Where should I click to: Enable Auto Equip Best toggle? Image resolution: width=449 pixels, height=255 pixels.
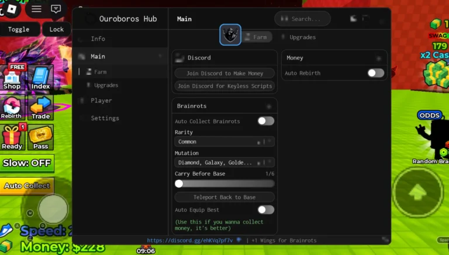[266, 210]
